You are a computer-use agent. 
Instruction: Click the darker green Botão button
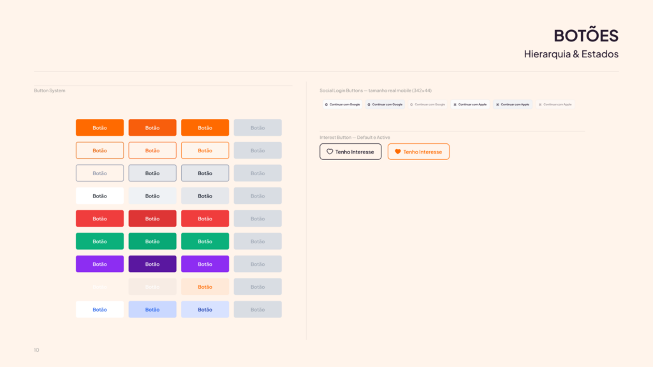pos(152,241)
